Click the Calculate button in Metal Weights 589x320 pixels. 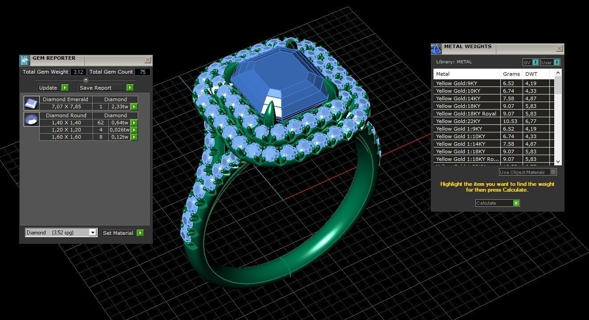coord(498,203)
